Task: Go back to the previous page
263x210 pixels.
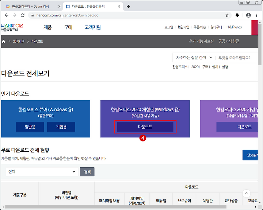Action: (x=7, y=15)
